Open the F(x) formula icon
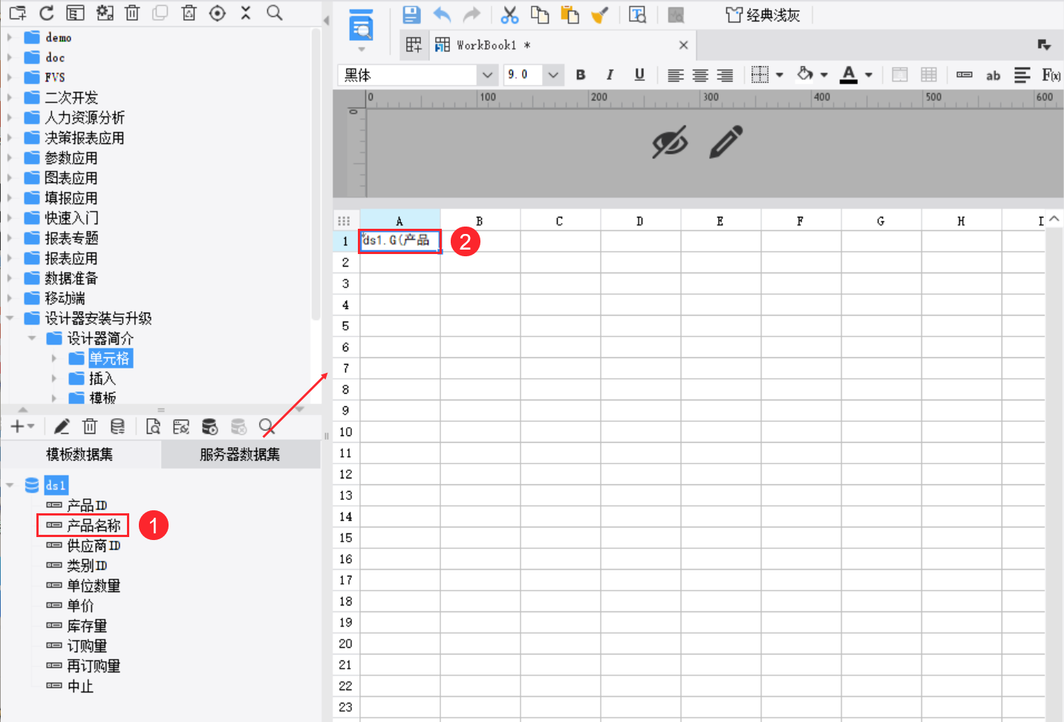This screenshot has height=722, width=1064. pyautogui.click(x=1051, y=75)
